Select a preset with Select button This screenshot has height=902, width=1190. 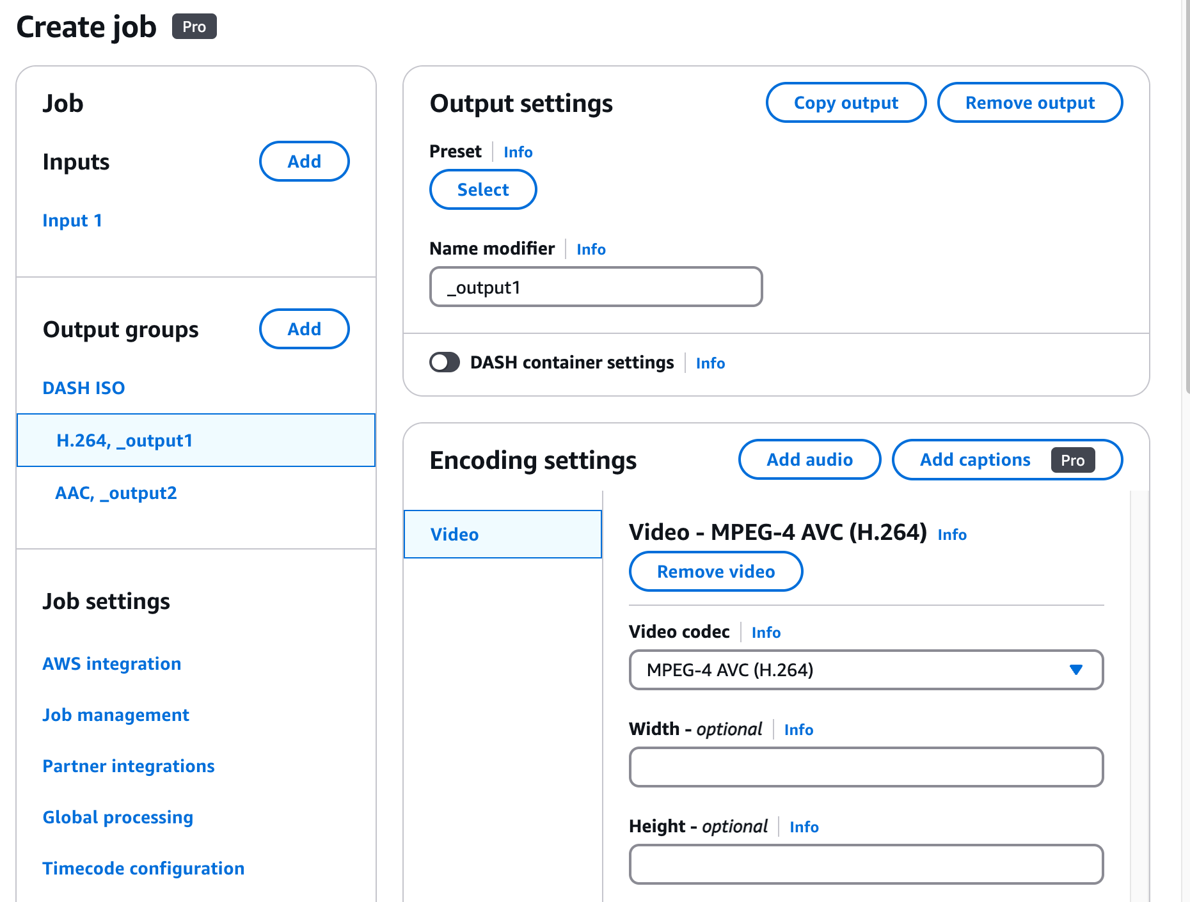tap(483, 189)
